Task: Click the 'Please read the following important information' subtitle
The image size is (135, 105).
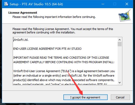Action: pyautogui.click(x=54, y=17)
